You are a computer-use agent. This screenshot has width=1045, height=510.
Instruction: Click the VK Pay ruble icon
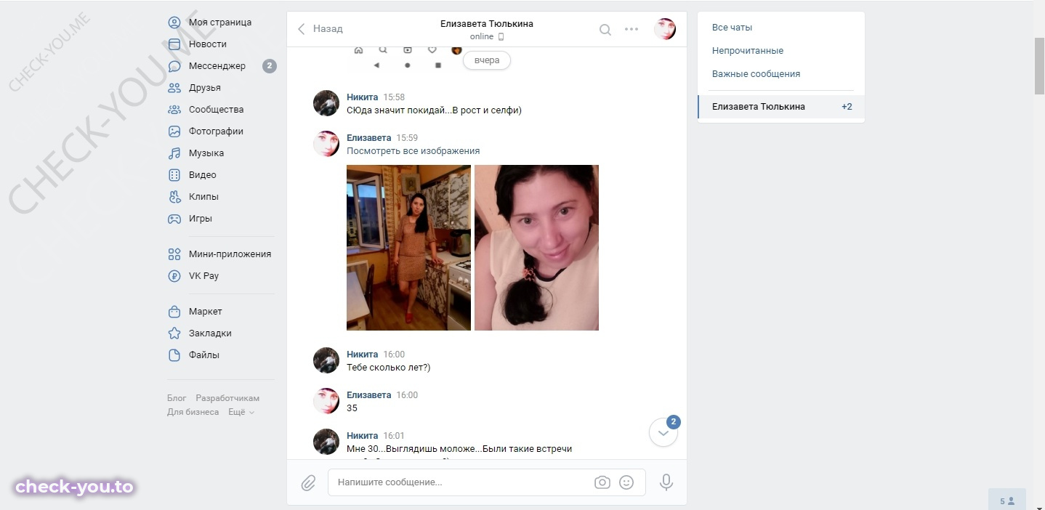pyautogui.click(x=174, y=276)
